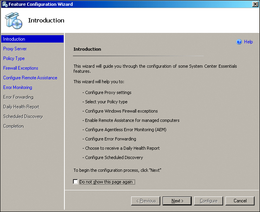Open Daily Health Report step
The width and height of the screenshot is (260, 212).
coord(21,107)
